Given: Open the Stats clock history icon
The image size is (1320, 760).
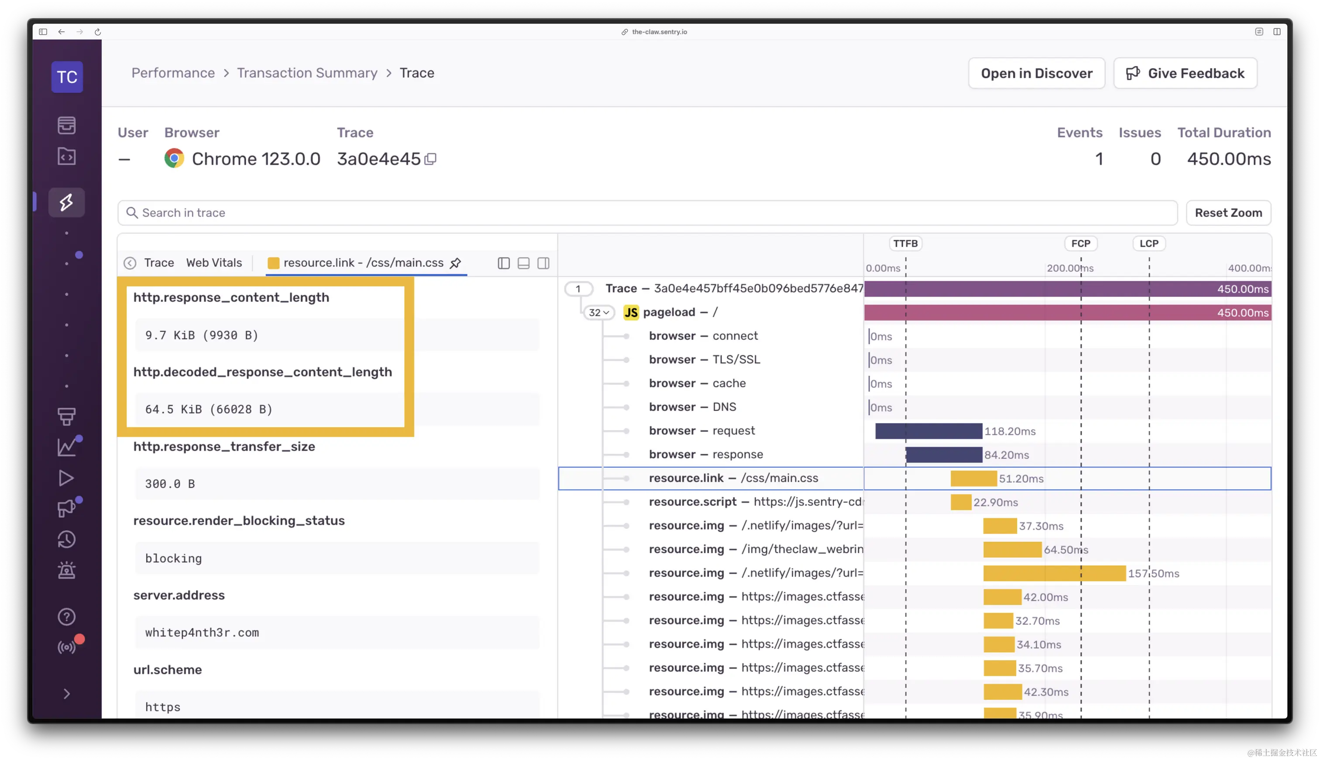Looking at the screenshot, I should click(x=66, y=540).
